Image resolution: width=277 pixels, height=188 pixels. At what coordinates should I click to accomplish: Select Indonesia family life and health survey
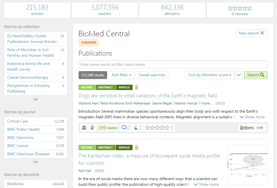[36, 66]
